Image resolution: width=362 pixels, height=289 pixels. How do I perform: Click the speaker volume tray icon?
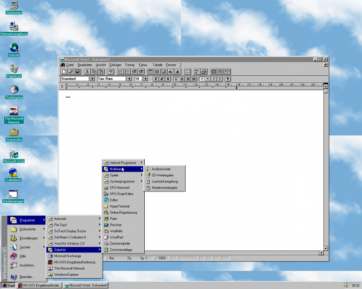pyautogui.click(x=346, y=285)
